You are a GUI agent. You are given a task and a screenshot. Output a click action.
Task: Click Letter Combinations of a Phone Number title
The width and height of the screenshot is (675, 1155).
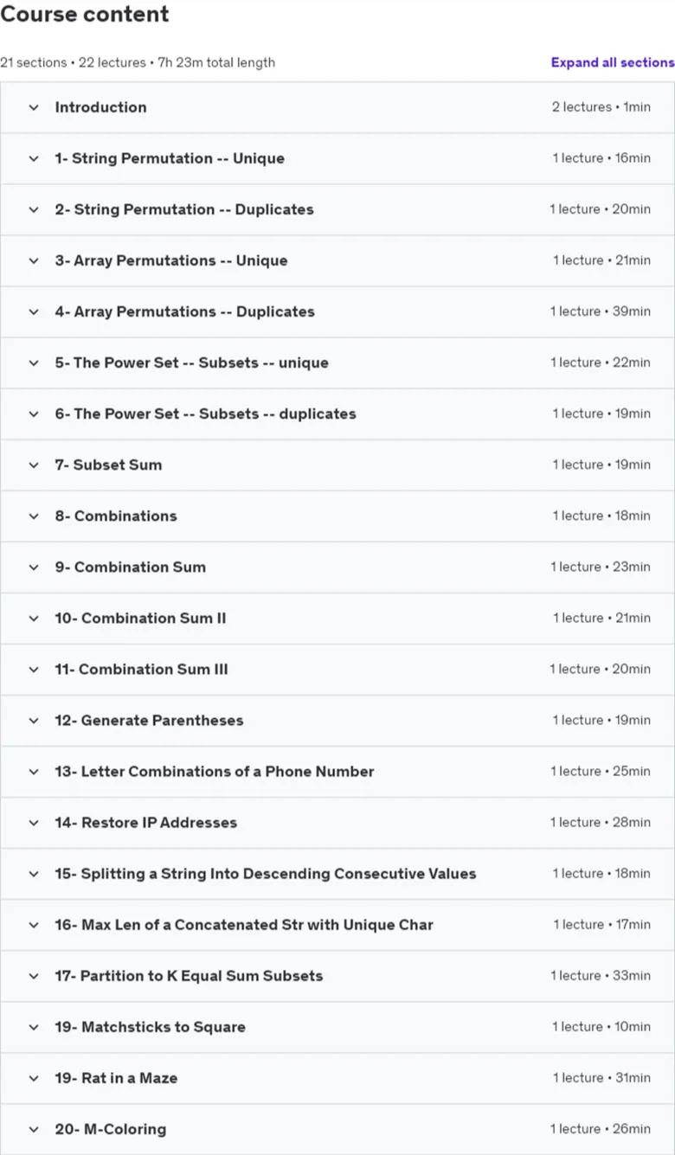click(x=215, y=771)
